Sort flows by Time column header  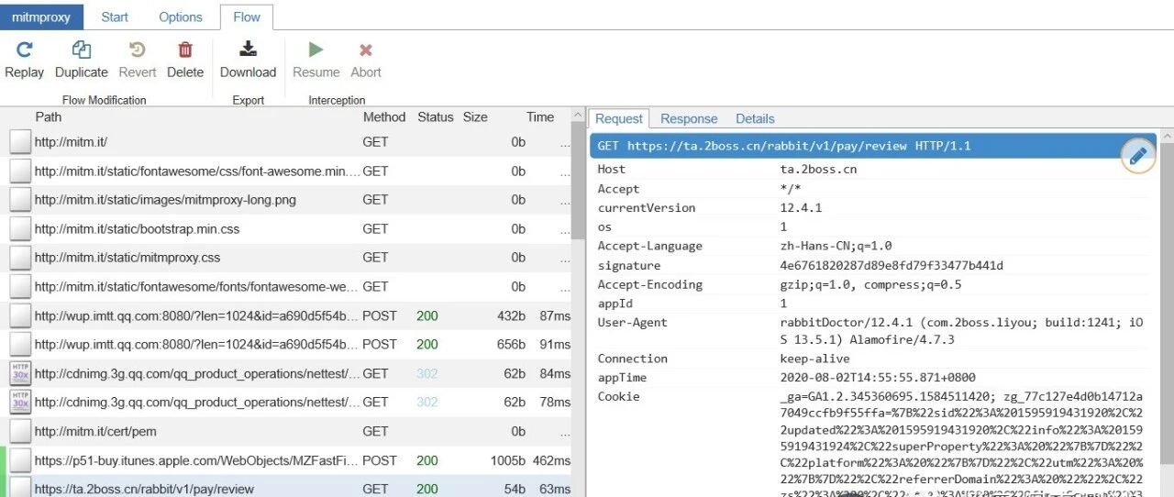click(540, 116)
